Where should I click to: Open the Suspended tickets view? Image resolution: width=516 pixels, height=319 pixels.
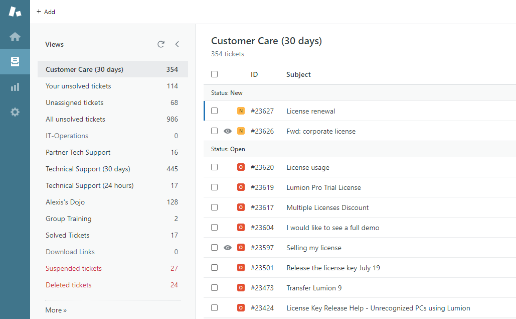click(74, 268)
